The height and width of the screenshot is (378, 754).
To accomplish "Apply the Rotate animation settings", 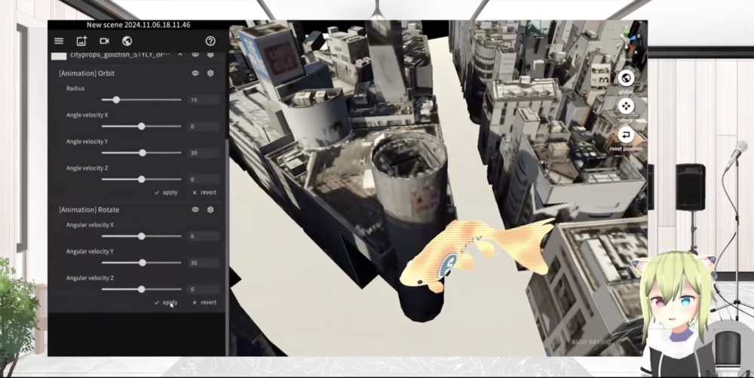I will [x=166, y=303].
